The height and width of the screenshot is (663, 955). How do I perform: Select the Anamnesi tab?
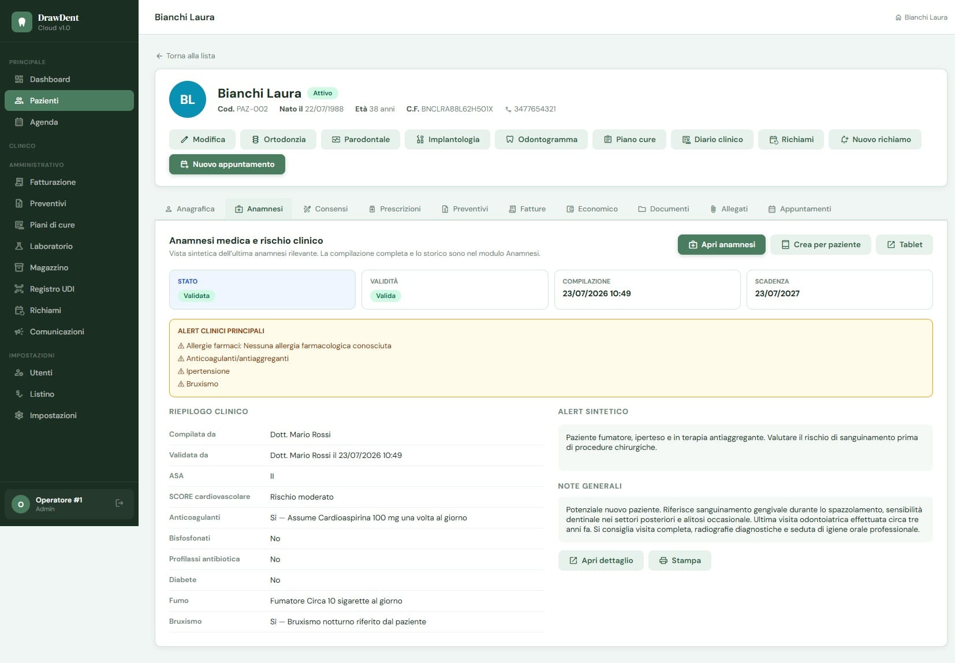click(x=259, y=209)
